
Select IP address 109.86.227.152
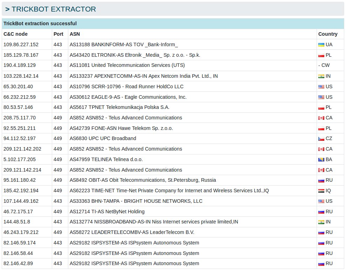pyautogui.click(x=21, y=44)
